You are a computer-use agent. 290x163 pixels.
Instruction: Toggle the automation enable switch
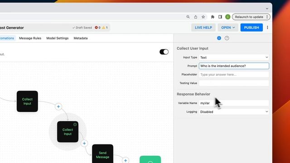(x=164, y=52)
